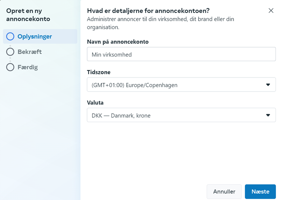Click the Bekræft step circle icon
281x200 pixels.
10,52
